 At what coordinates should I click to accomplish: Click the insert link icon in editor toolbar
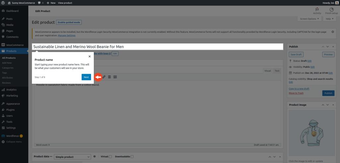[x=104, y=77]
